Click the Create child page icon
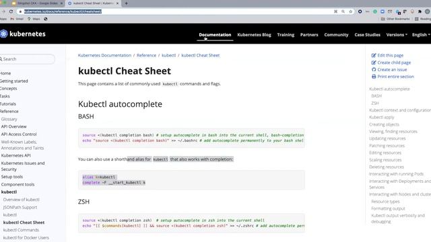Screen dimensions: 431x242 [374, 63]
